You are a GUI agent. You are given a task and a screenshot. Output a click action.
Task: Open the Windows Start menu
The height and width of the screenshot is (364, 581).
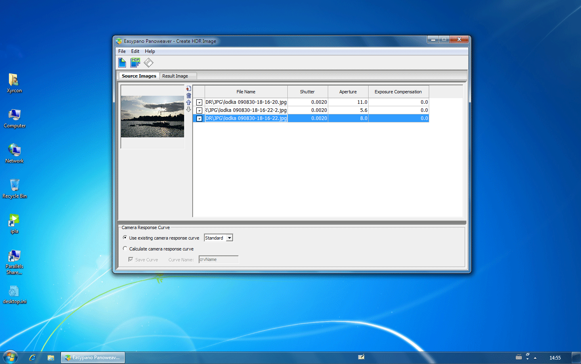pos(10,357)
